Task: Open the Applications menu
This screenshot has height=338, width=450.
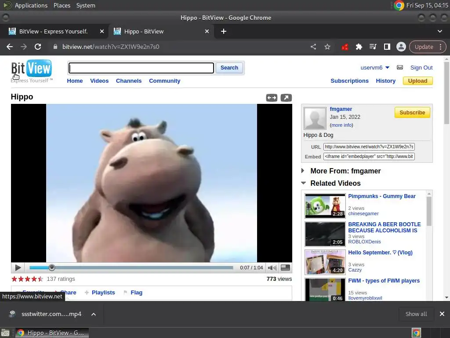Action: 31,5
